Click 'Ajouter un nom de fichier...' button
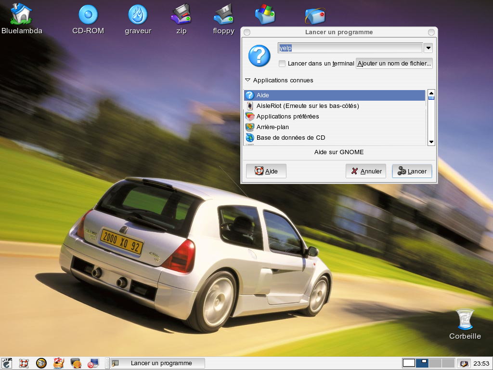 coord(394,63)
